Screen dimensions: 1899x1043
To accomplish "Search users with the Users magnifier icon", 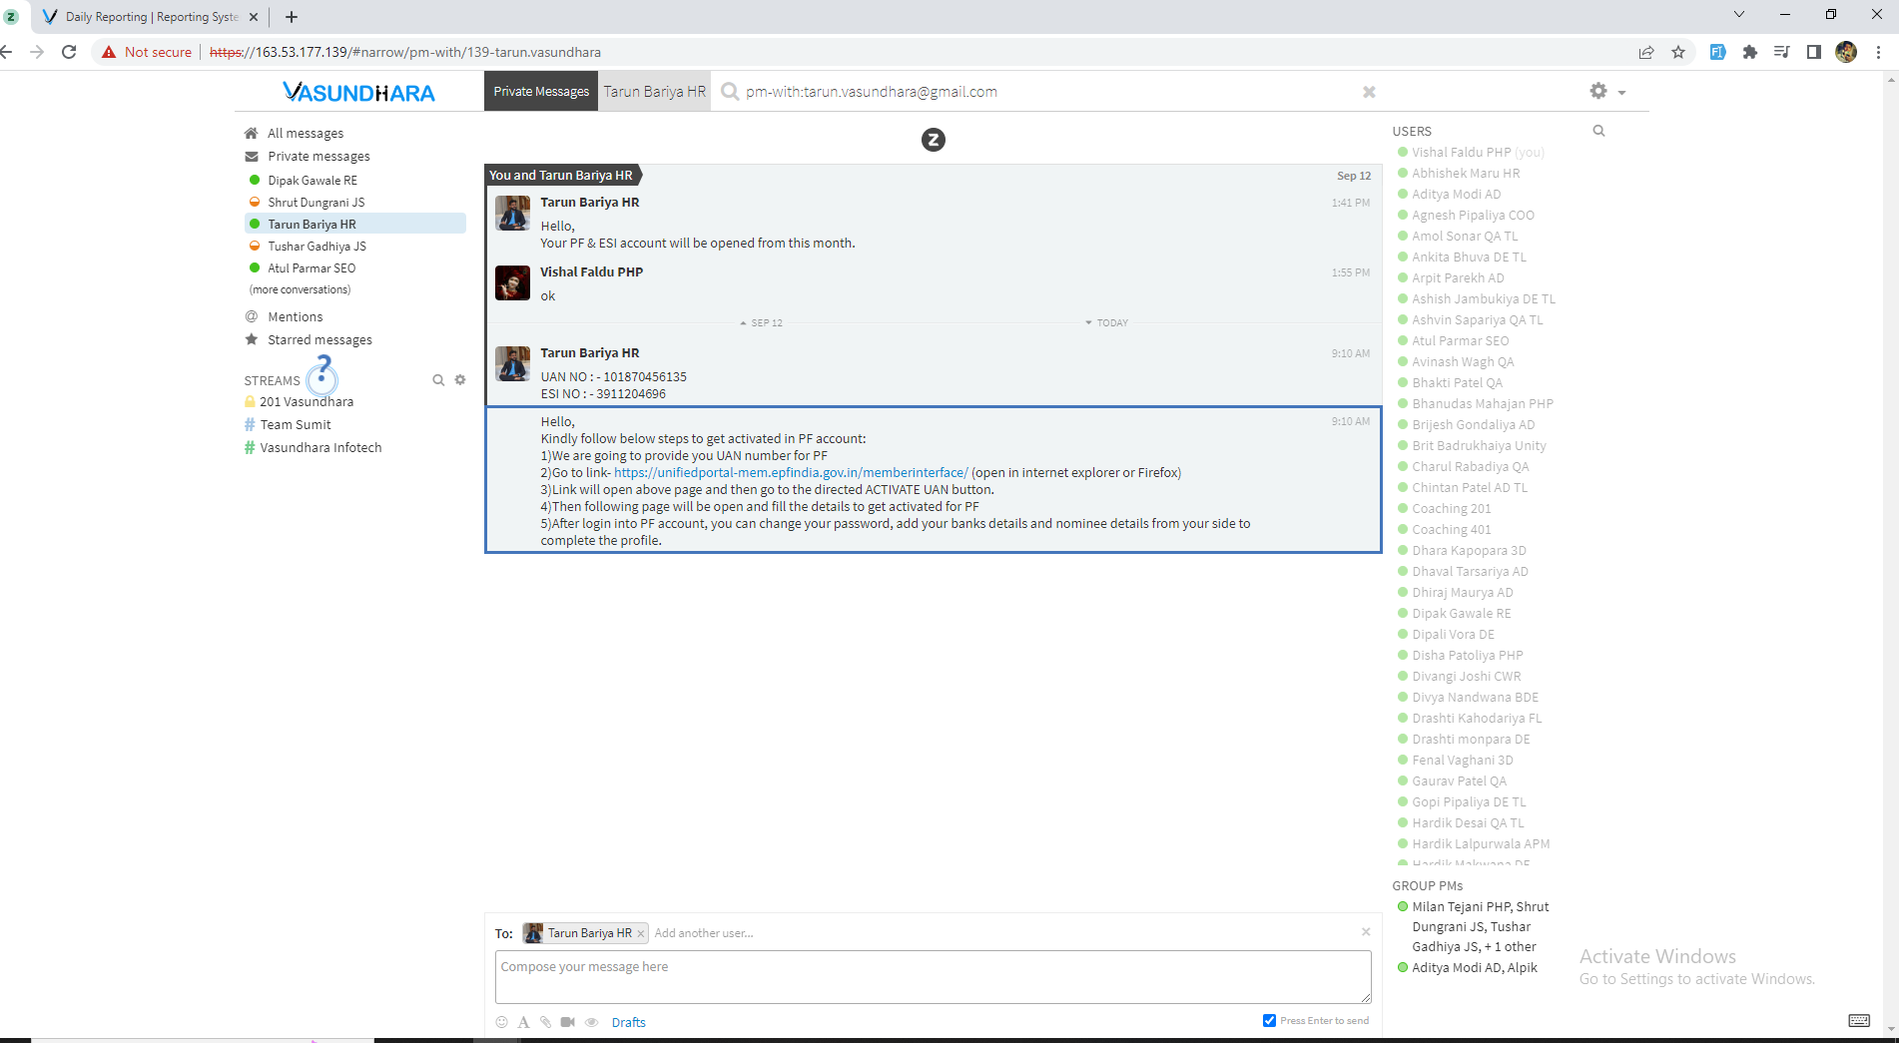I will (x=1598, y=131).
